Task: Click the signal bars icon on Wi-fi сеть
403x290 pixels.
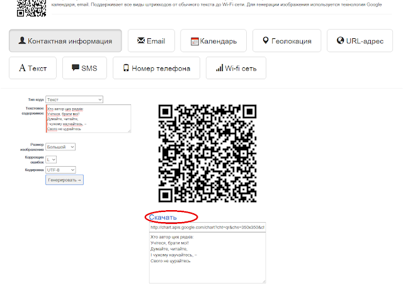Action: [219, 68]
